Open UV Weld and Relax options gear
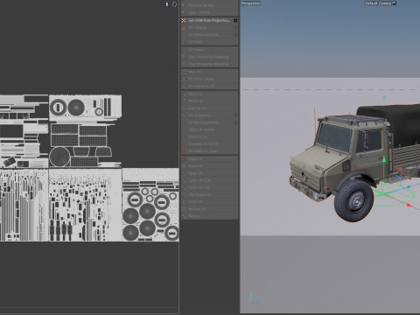Image resolution: width=420 pixels, height=315 pixels. point(235,35)
